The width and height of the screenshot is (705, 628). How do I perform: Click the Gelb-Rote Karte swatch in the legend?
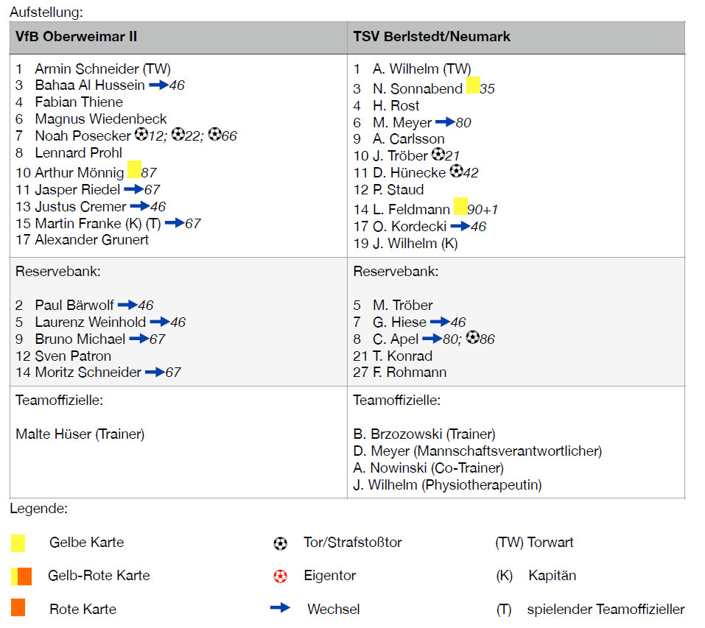click(21, 576)
